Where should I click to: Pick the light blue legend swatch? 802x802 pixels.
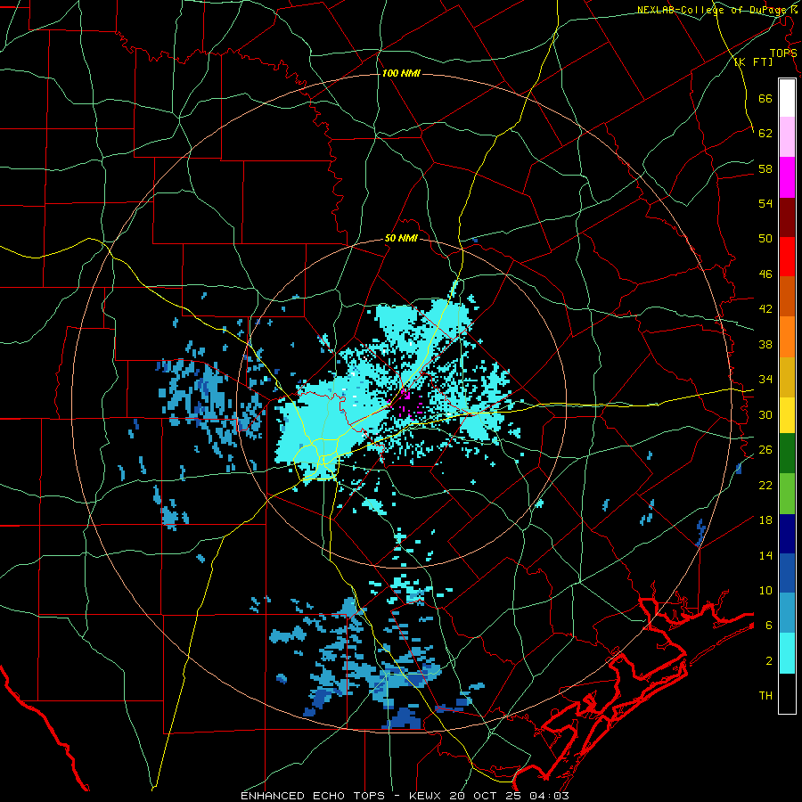click(x=787, y=613)
